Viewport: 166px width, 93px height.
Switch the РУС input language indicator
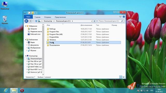click(152, 90)
